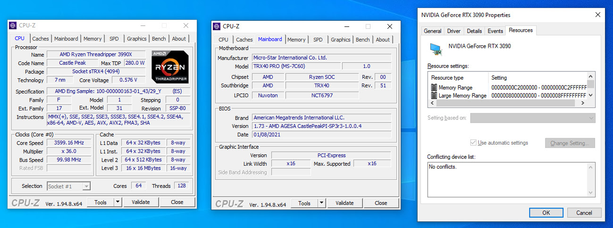This screenshot has width=613, height=228.
Task: Open the Setting based on dropdown
Action: pos(533,118)
